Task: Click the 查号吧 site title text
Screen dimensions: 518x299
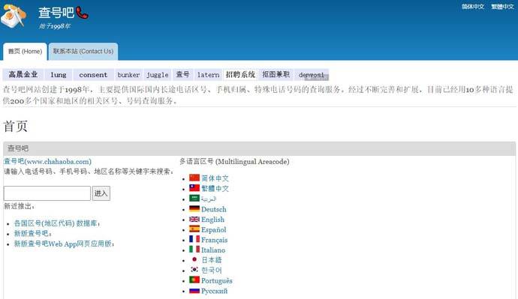Action: (x=56, y=13)
